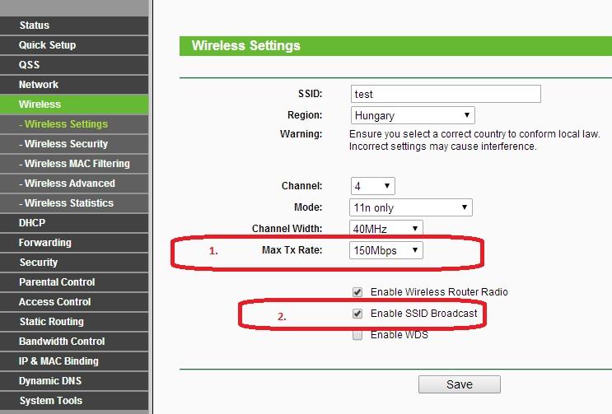Check the Enable WDS checkbox

[357, 335]
